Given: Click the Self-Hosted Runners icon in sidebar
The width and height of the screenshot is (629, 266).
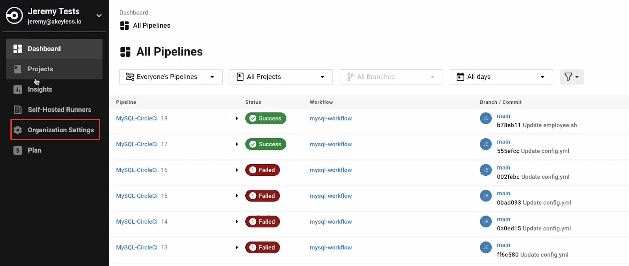Looking at the screenshot, I should [18, 110].
